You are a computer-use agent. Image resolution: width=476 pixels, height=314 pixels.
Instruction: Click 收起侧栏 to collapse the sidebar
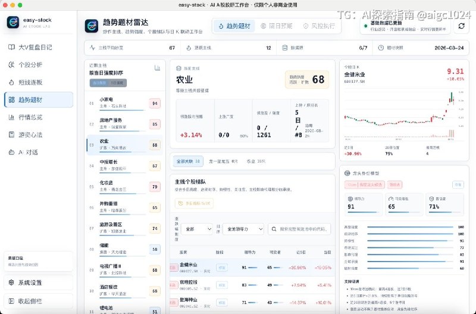39,301
